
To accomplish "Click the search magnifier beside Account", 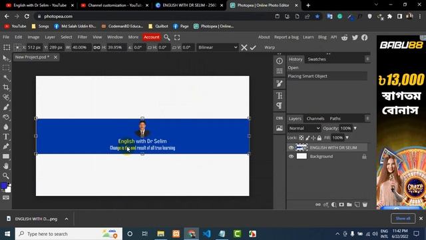I will pos(167,37).
